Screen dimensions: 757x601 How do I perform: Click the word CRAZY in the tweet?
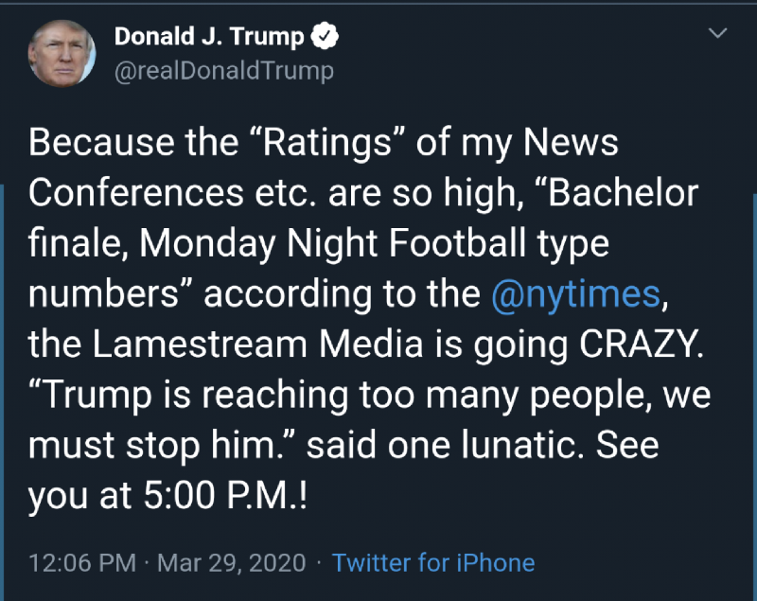point(637,345)
